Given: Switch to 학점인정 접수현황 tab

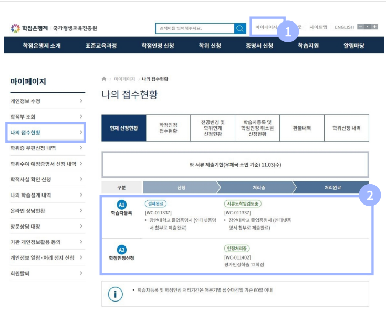Looking at the screenshot, I should [x=168, y=128].
